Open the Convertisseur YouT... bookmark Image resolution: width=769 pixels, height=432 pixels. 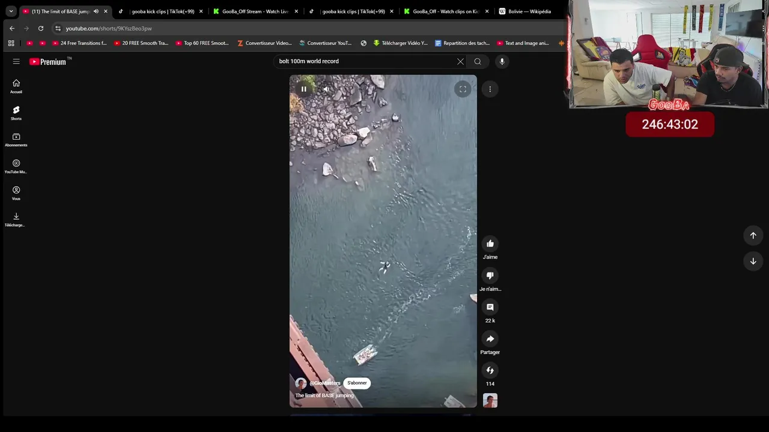tap(325, 43)
